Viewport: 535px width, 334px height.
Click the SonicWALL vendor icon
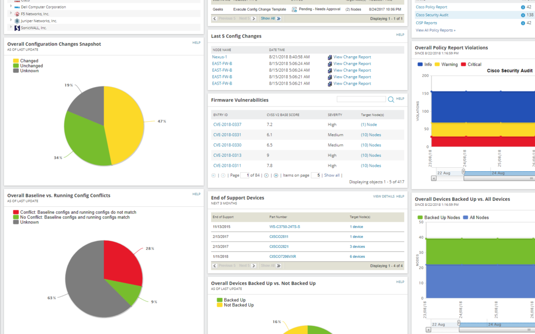pos(17,28)
